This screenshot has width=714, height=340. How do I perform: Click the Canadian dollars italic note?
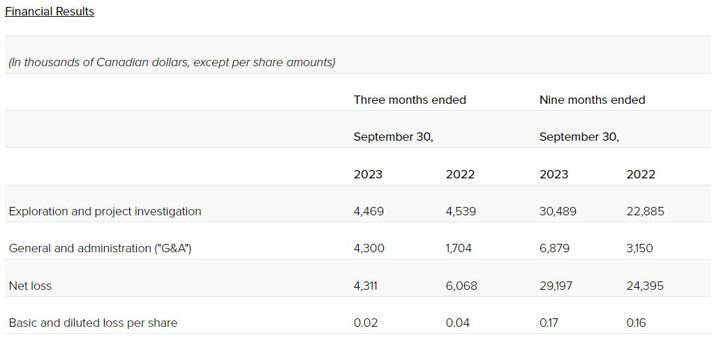tap(172, 62)
